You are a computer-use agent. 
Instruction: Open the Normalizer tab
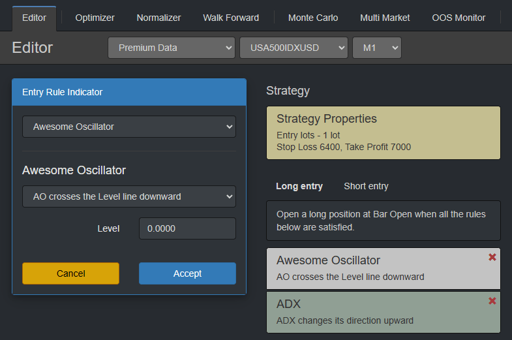(158, 18)
